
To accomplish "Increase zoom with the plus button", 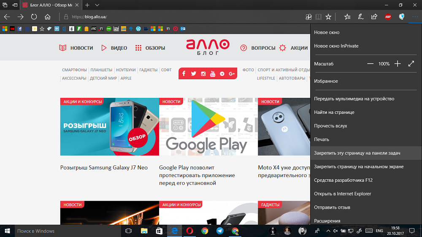I will tap(398, 64).
